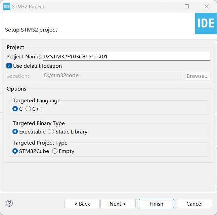The height and width of the screenshot is (215, 217).
Task: Pick the Empty project type
Action: (55, 151)
